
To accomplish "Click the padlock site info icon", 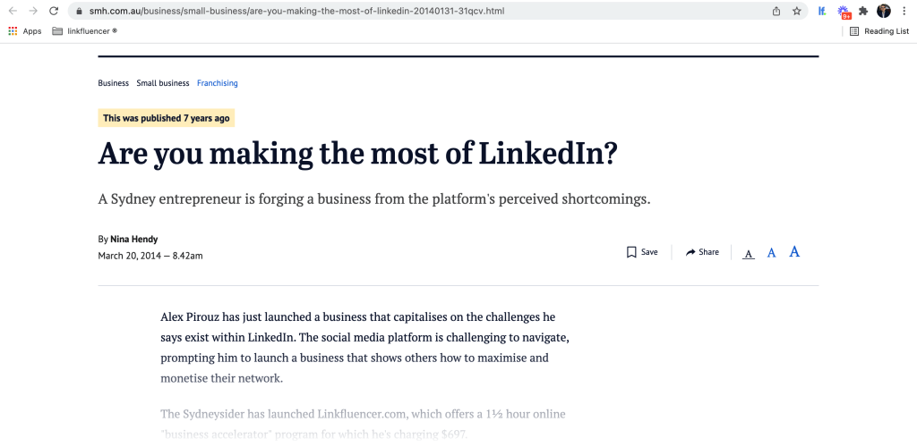I will [80, 11].
